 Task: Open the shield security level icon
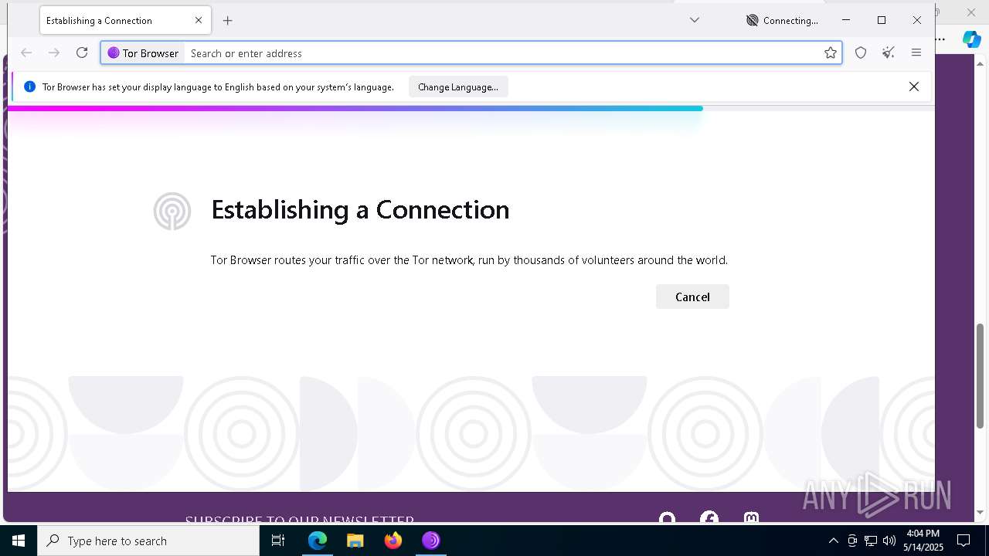(861, 53)
